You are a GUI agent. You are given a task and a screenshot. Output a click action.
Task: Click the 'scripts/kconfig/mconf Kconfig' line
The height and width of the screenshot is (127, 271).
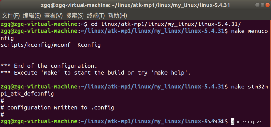coord(51,45)
